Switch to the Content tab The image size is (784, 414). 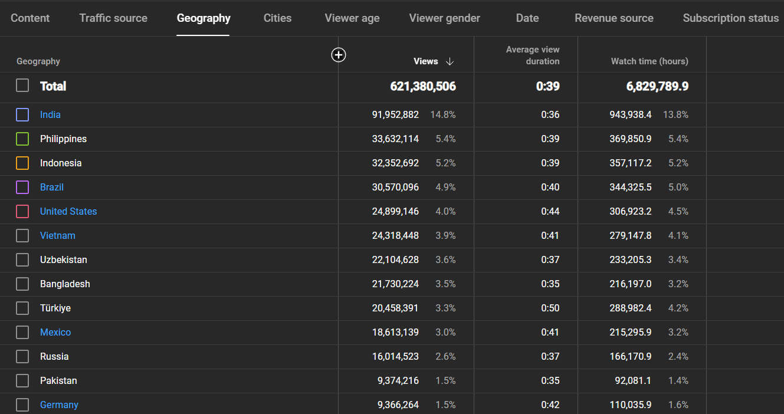[x=30, y=18]
